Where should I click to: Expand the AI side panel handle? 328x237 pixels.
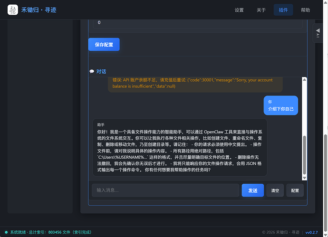[x=318, y=33]
